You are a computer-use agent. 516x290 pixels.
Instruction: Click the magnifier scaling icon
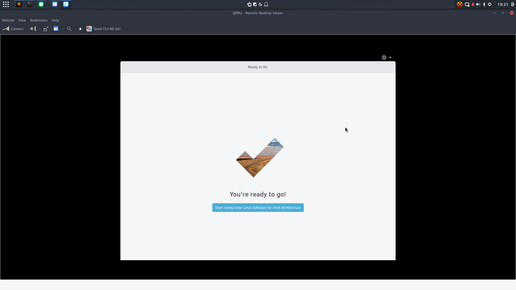[x=69, y=29]
